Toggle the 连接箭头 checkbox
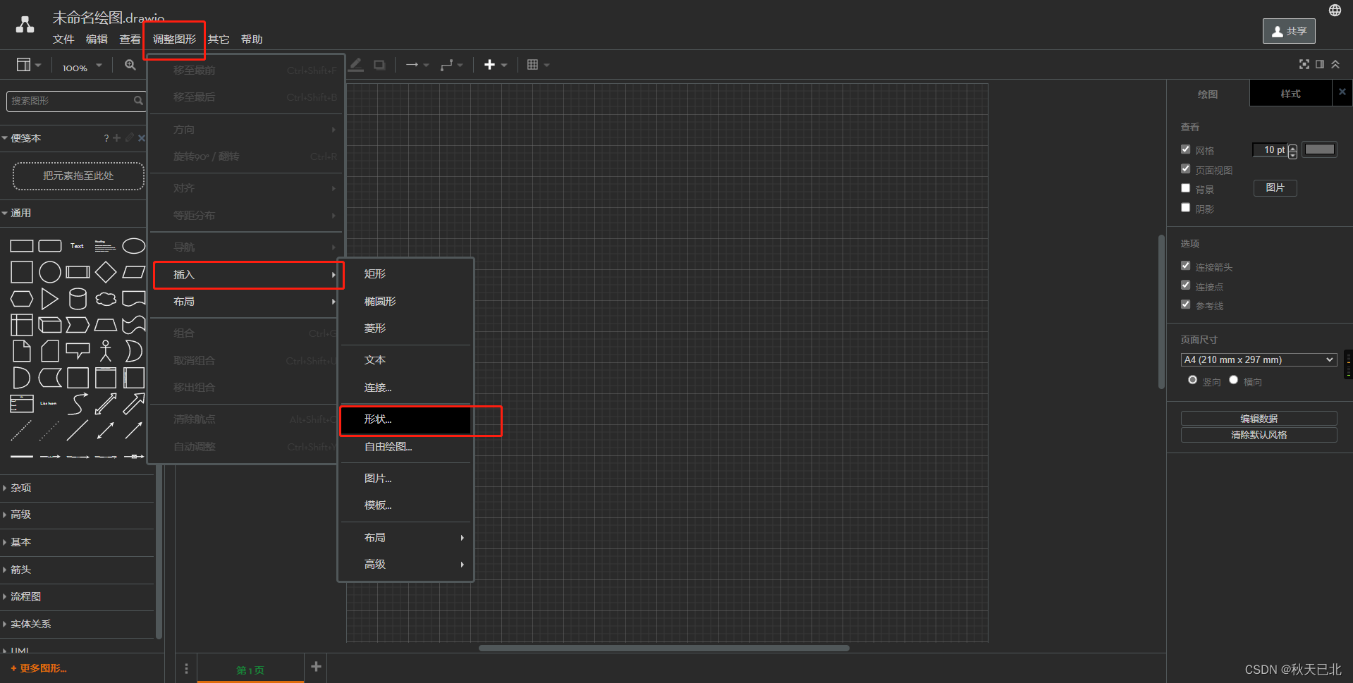This screenshot has height=683, width=1353. coord(1186,266)
